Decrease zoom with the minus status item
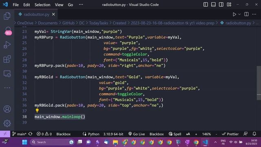This screenshot has height=147, width=261. [x=216, y=134]
